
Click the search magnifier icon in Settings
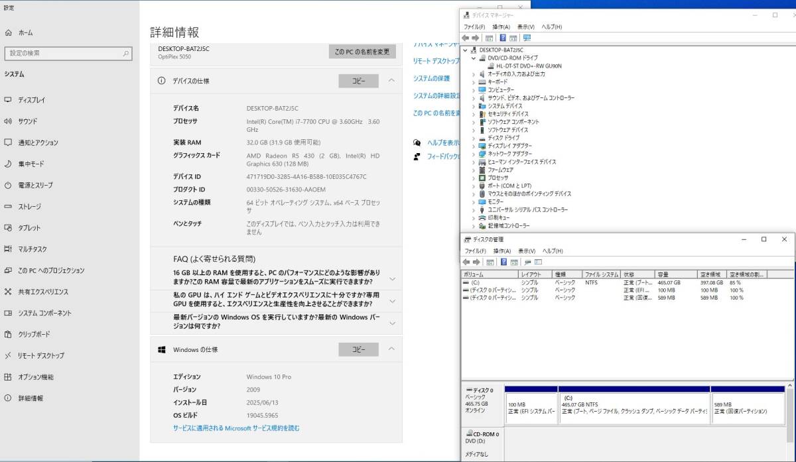(126, 53)
